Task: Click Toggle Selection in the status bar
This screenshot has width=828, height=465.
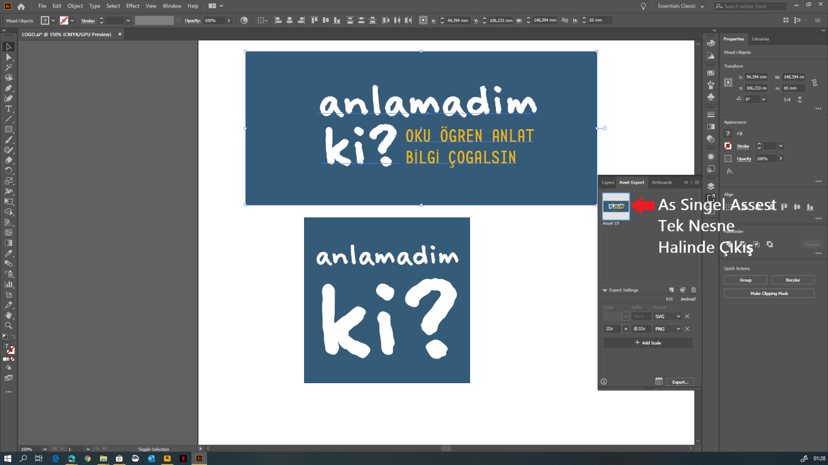Action: [x=153, y=449]
